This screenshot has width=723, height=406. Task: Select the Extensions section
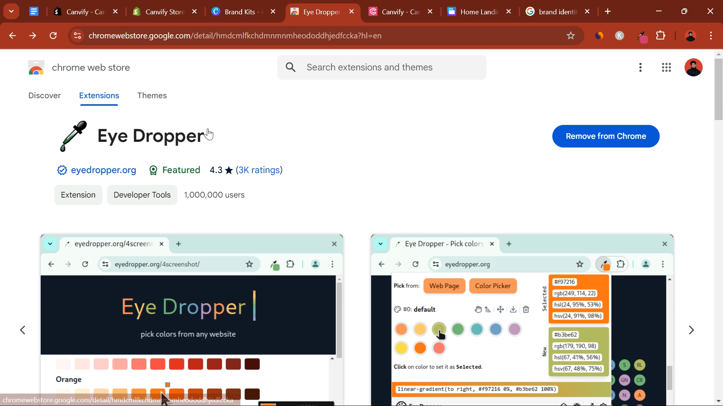point(99,96)
